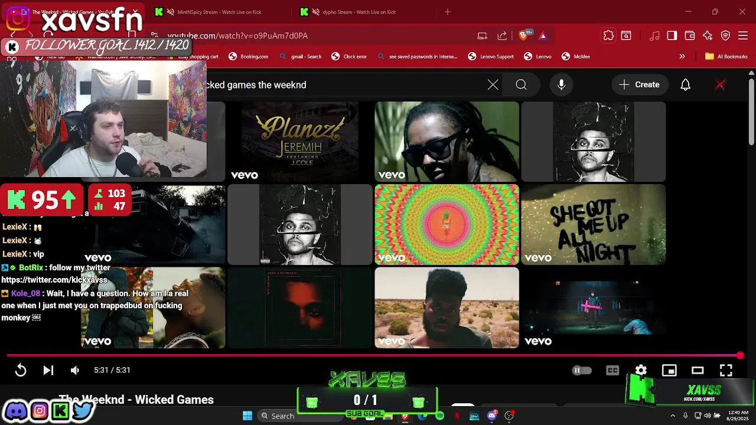
Task: Skip to next video in player
Action: [x=48, y=370]
